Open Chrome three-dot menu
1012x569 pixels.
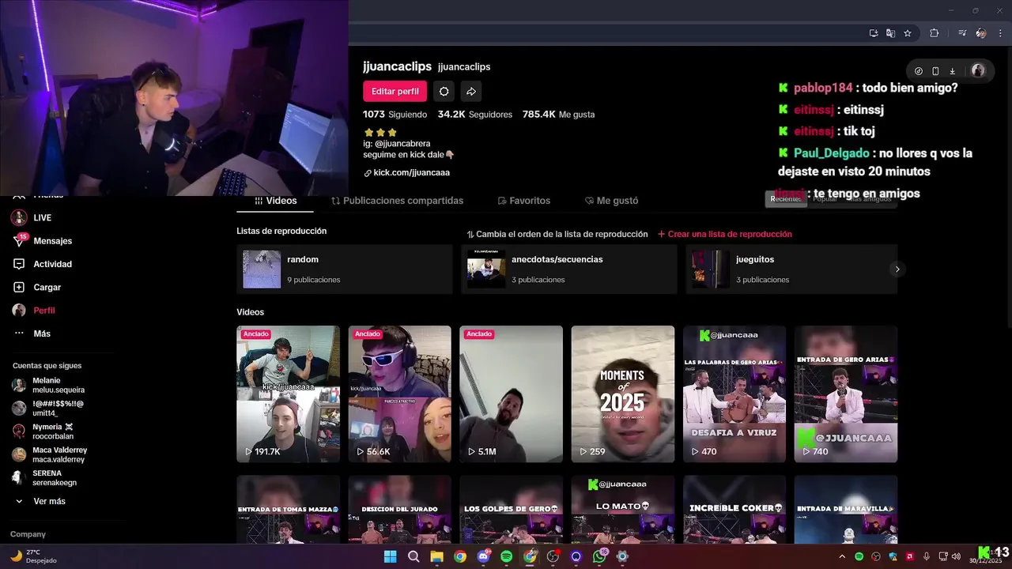pyautogui.click(x=999, y=33)
